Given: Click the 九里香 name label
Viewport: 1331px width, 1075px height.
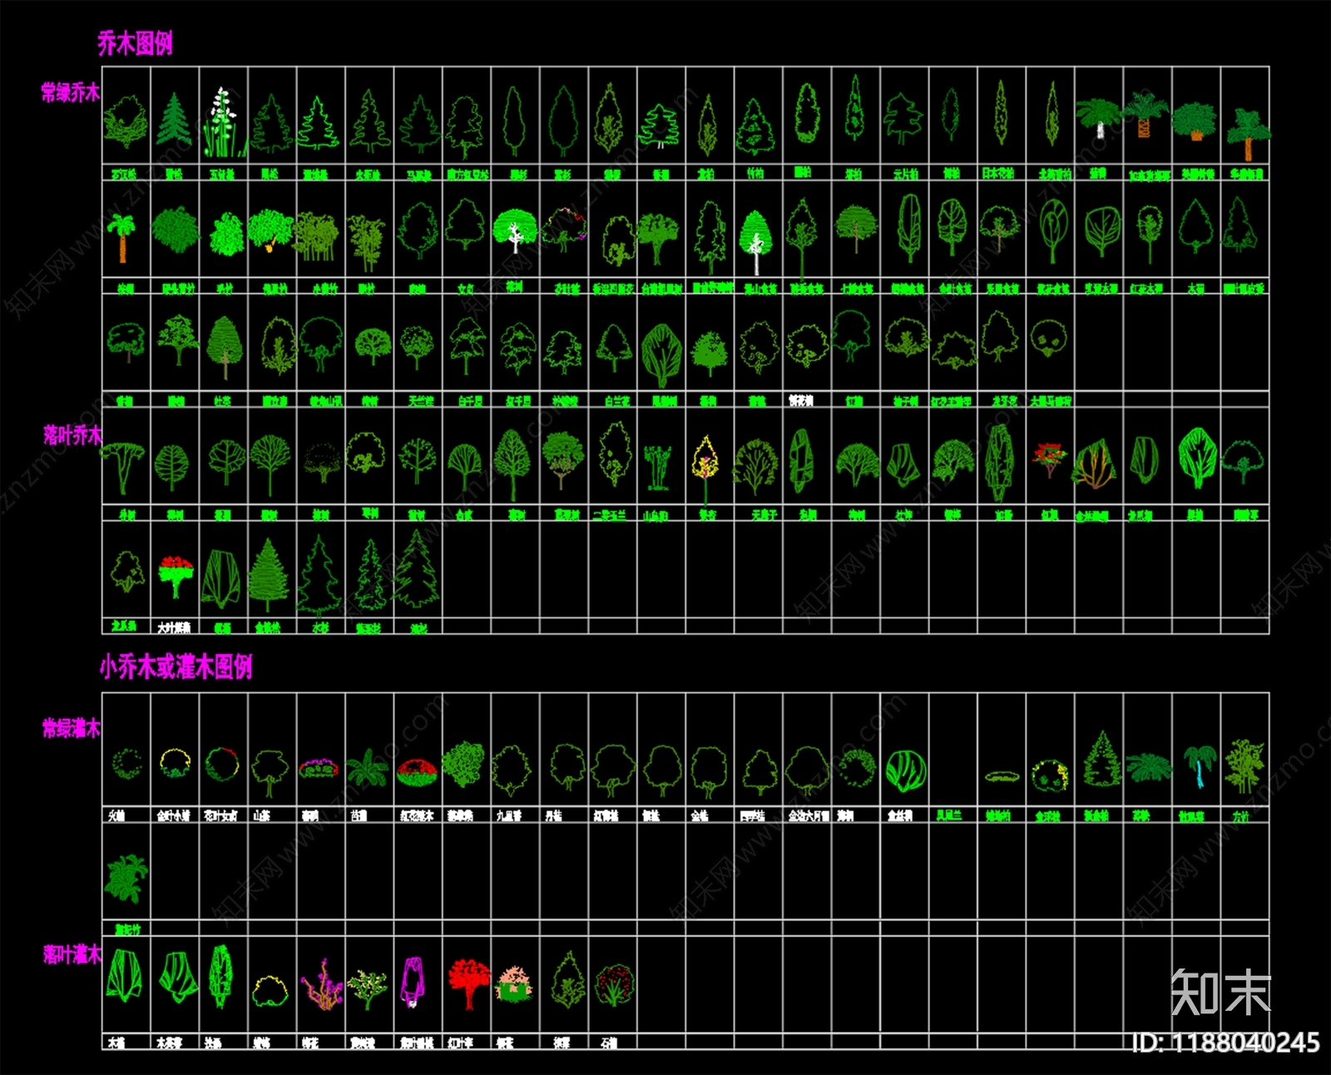Looking at the screenshot, I should point(508,816).
